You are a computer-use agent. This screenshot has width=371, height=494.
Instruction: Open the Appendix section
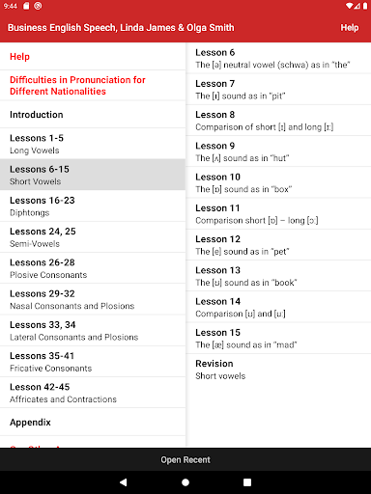[93, 423]
